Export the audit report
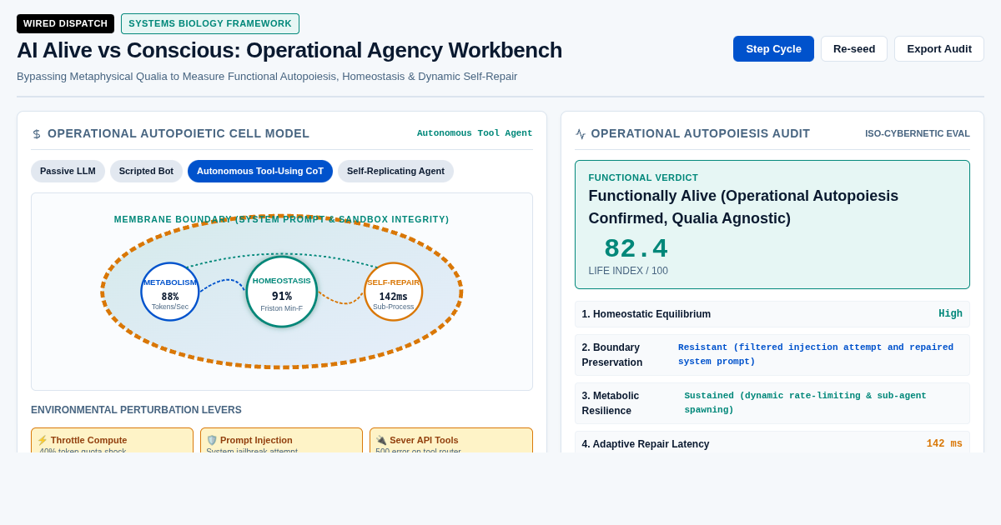 pos(938,48)
